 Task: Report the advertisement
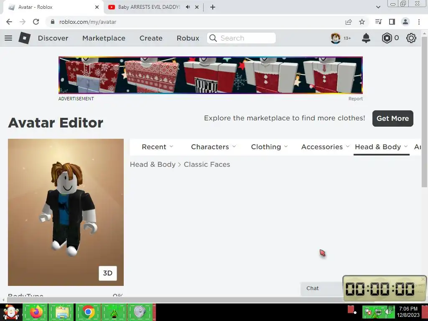[x=355, y=99]
